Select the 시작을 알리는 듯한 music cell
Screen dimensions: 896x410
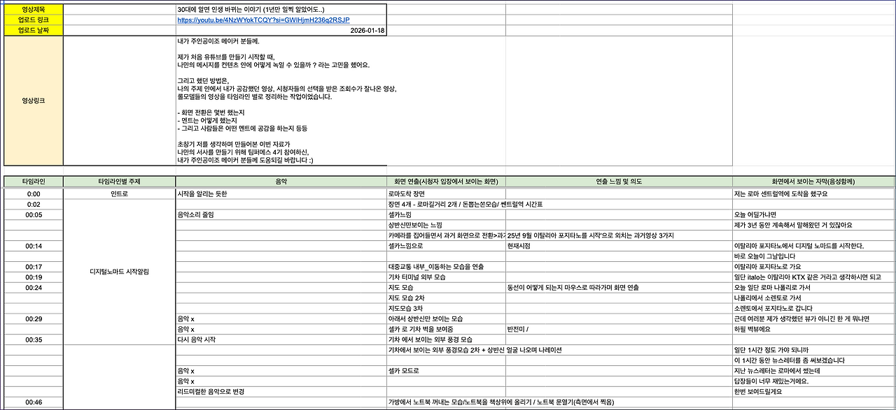point(281,193)
